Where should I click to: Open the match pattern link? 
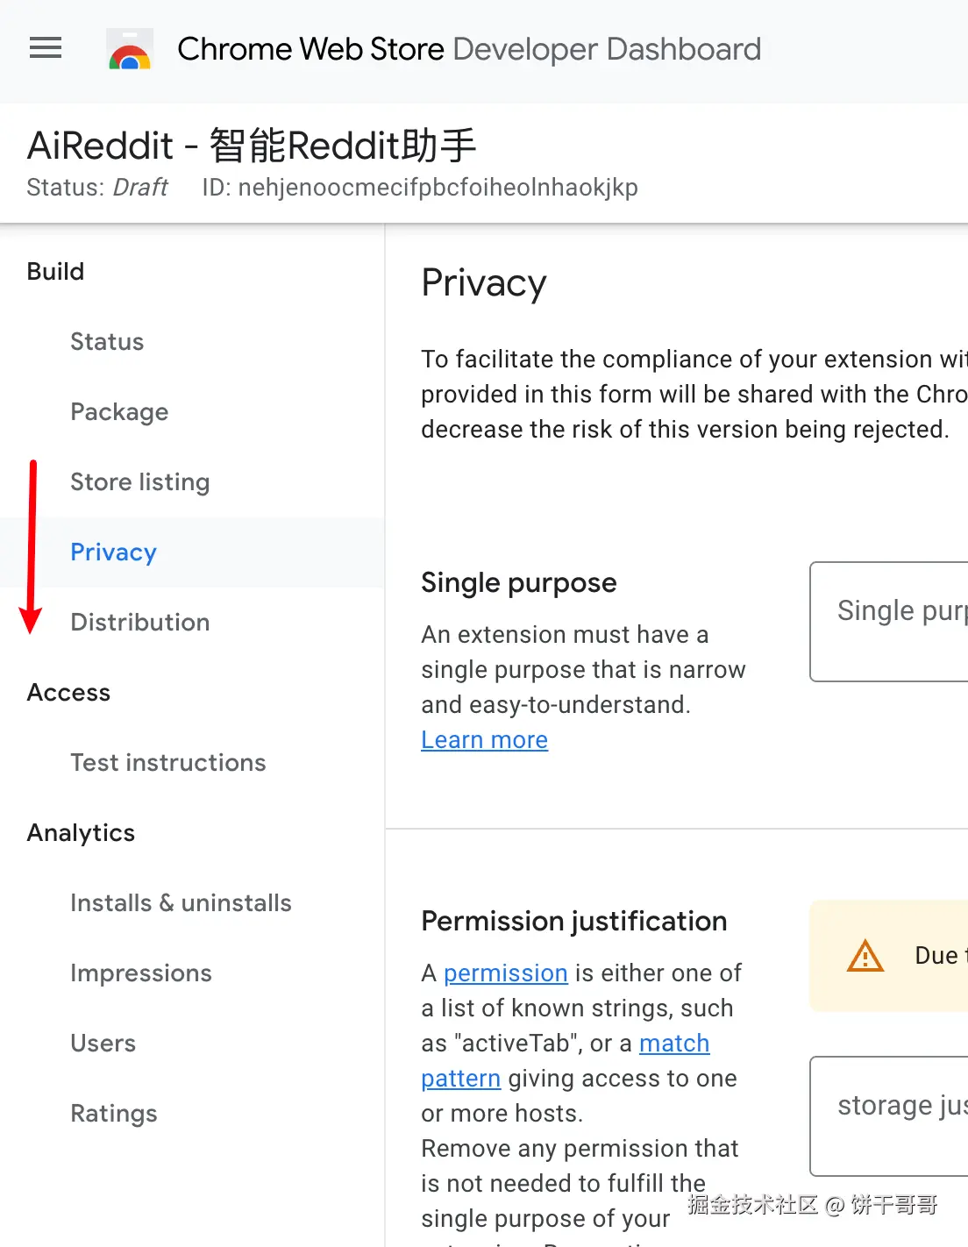[673, 1044]
